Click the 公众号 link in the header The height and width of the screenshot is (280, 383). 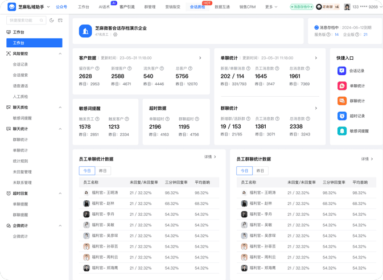61,7
